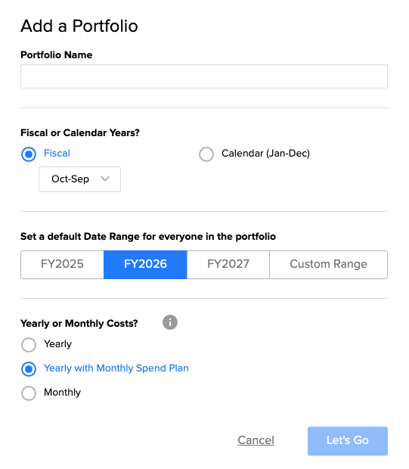Choose the Monthly costs radio button

(x=29, y=393)
